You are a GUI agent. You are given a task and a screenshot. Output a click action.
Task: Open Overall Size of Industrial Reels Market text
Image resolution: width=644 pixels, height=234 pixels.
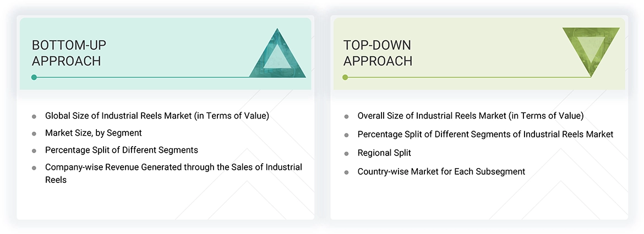click(471, 116)
